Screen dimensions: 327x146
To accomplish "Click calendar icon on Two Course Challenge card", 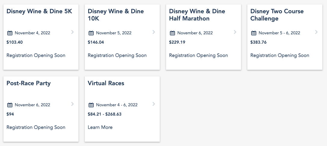I will 254,33.
